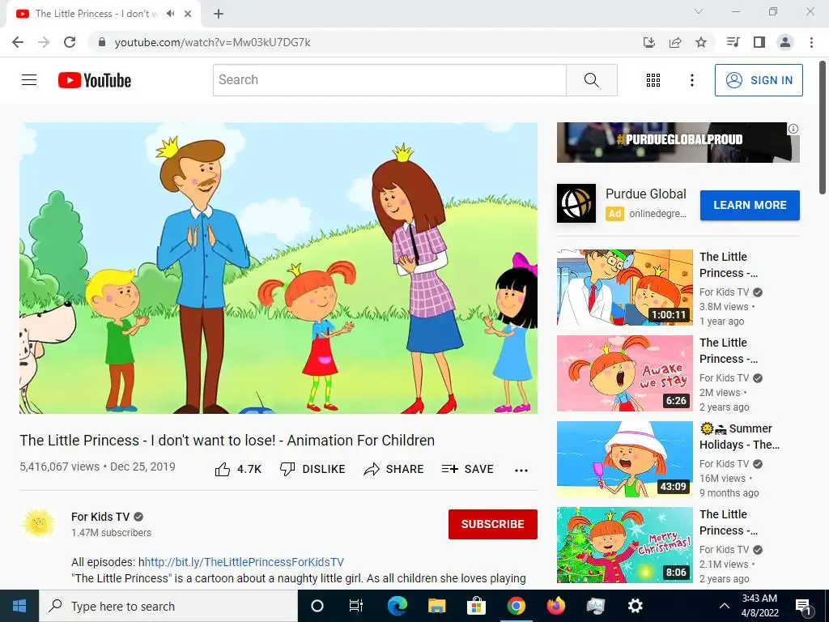Screen dimensions: 829x622
Task: Launch Microsoft Edge from taskbar
Action: pyautogui.click(x=397, y=606)
